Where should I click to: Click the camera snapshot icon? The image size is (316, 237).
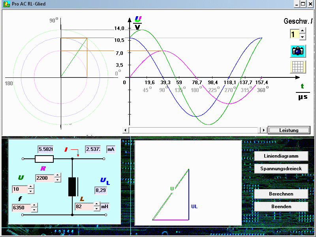point(298,51)
